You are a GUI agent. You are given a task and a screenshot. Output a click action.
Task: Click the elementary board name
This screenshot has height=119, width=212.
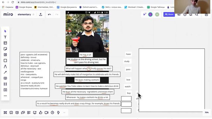click(x=24, y=15)
